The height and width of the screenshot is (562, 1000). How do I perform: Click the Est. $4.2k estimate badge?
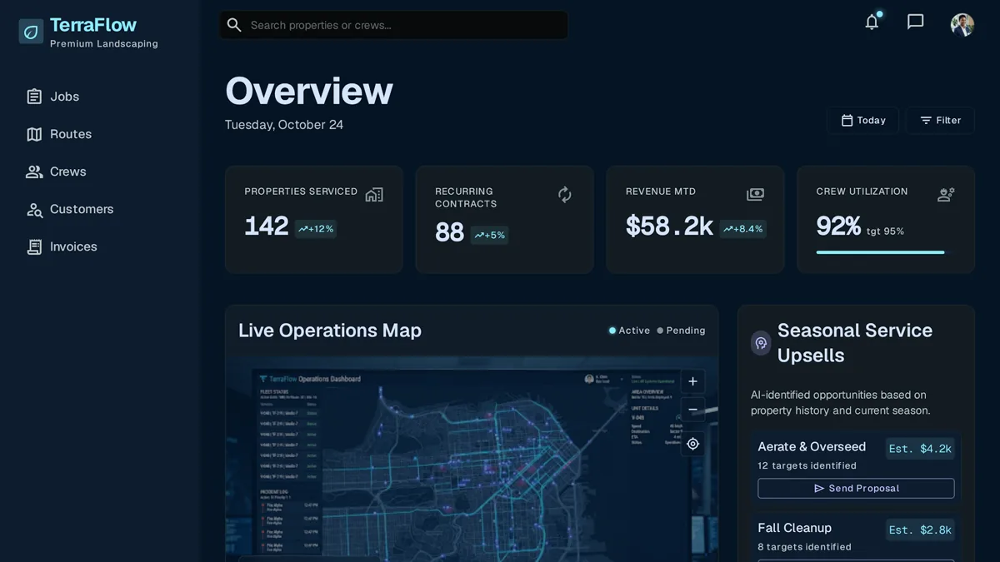[x=920, y=449]
